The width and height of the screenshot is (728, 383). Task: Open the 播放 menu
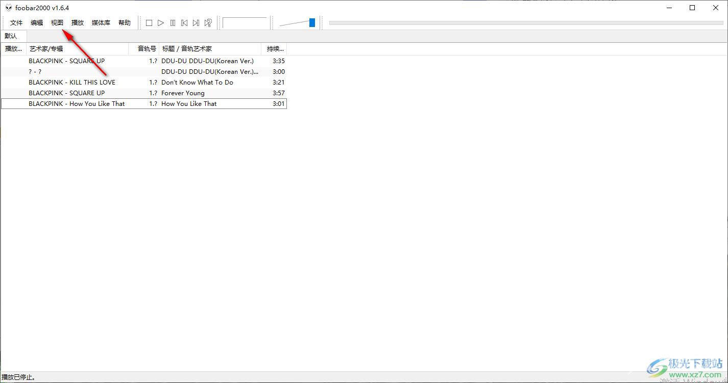coord(78,23)
